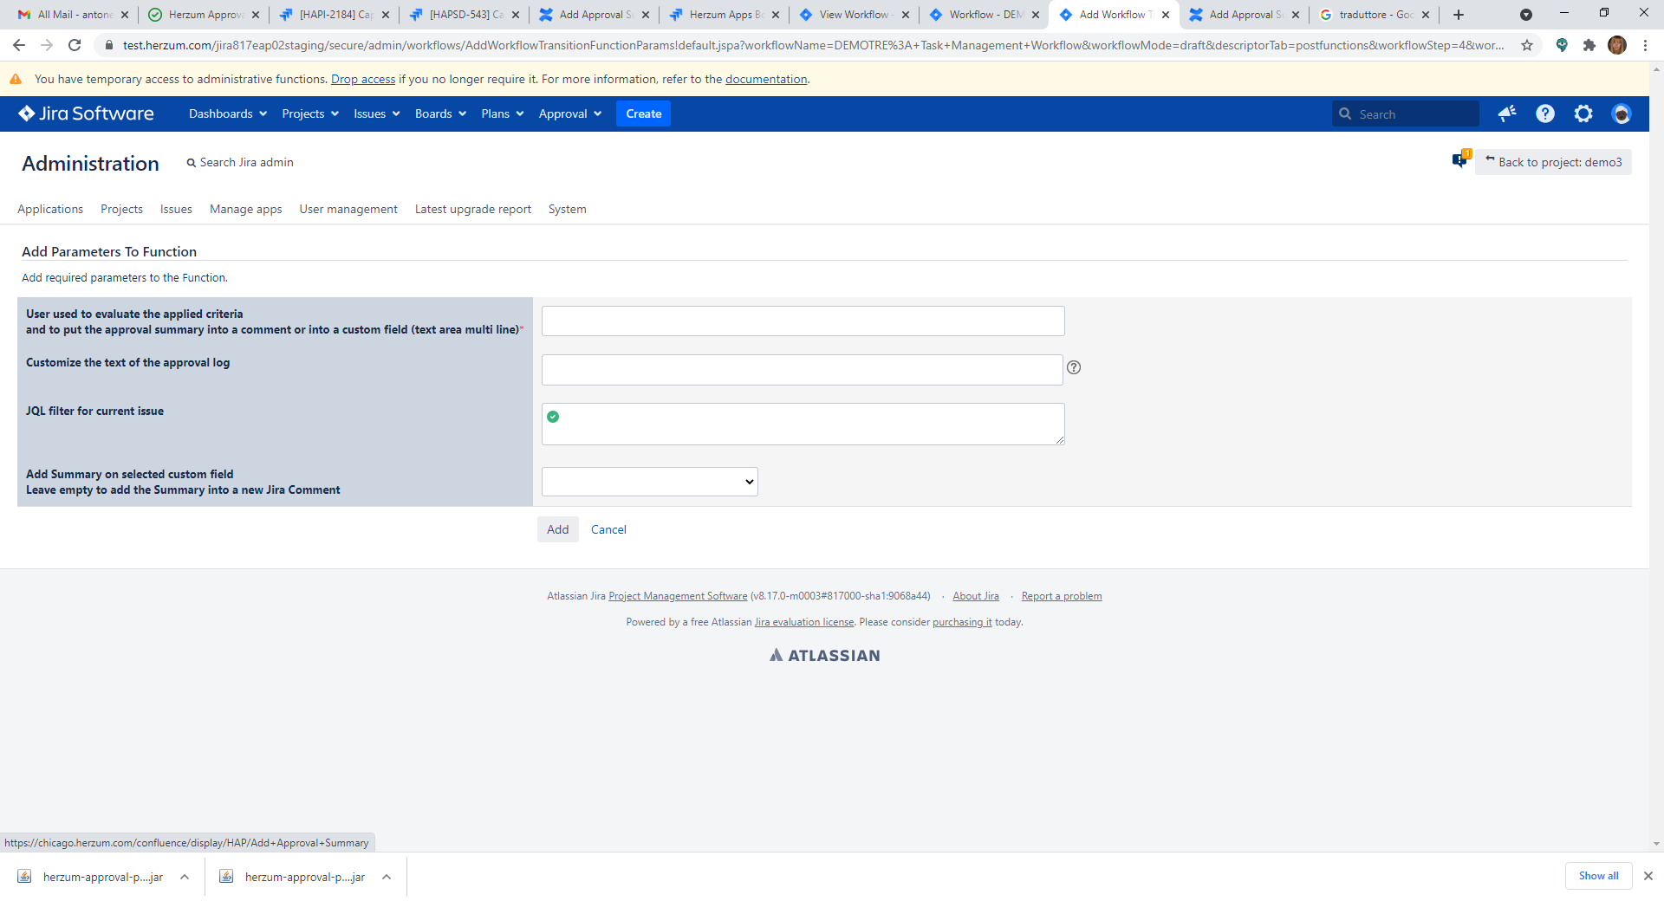The image size is (1664, 901).
Task: Click the Add button to save parameters
Action: point(557,529)
